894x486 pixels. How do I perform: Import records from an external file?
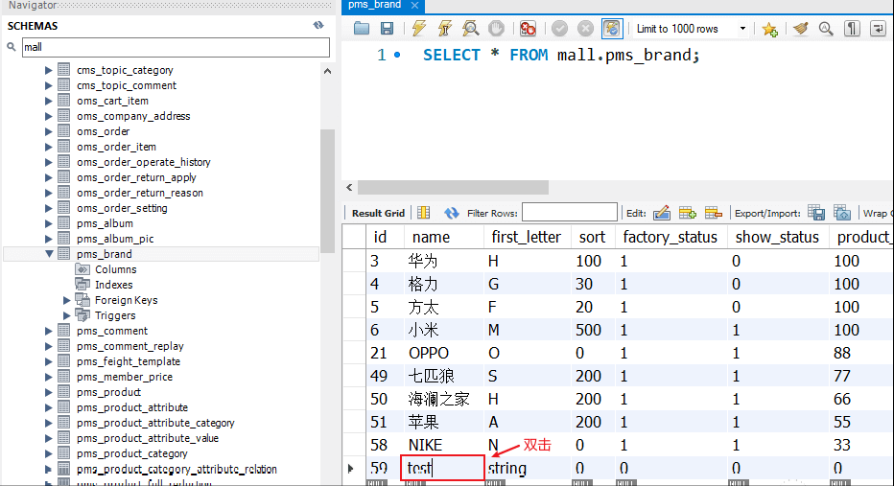click(842, 213)
